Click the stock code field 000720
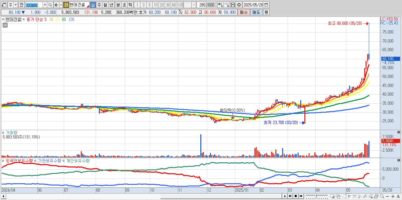Screen dimensions: 402x200 click(34, 5)
